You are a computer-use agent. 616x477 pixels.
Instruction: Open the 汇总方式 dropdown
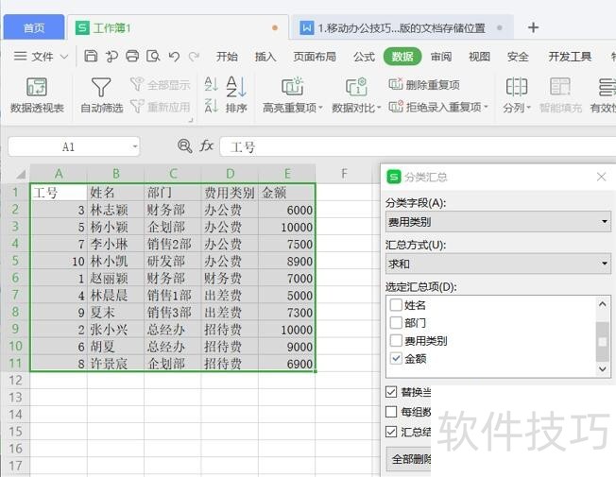click(498, 264)
